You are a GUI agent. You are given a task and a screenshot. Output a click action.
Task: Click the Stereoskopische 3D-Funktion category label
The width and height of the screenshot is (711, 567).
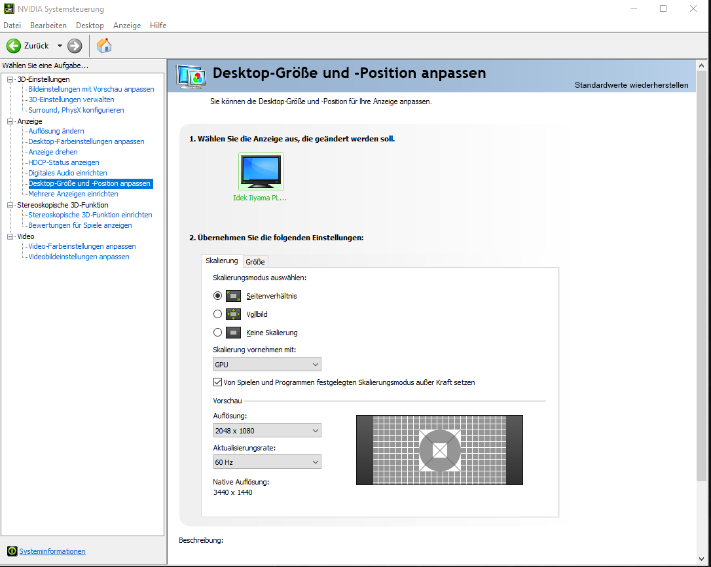pos(63,205)
